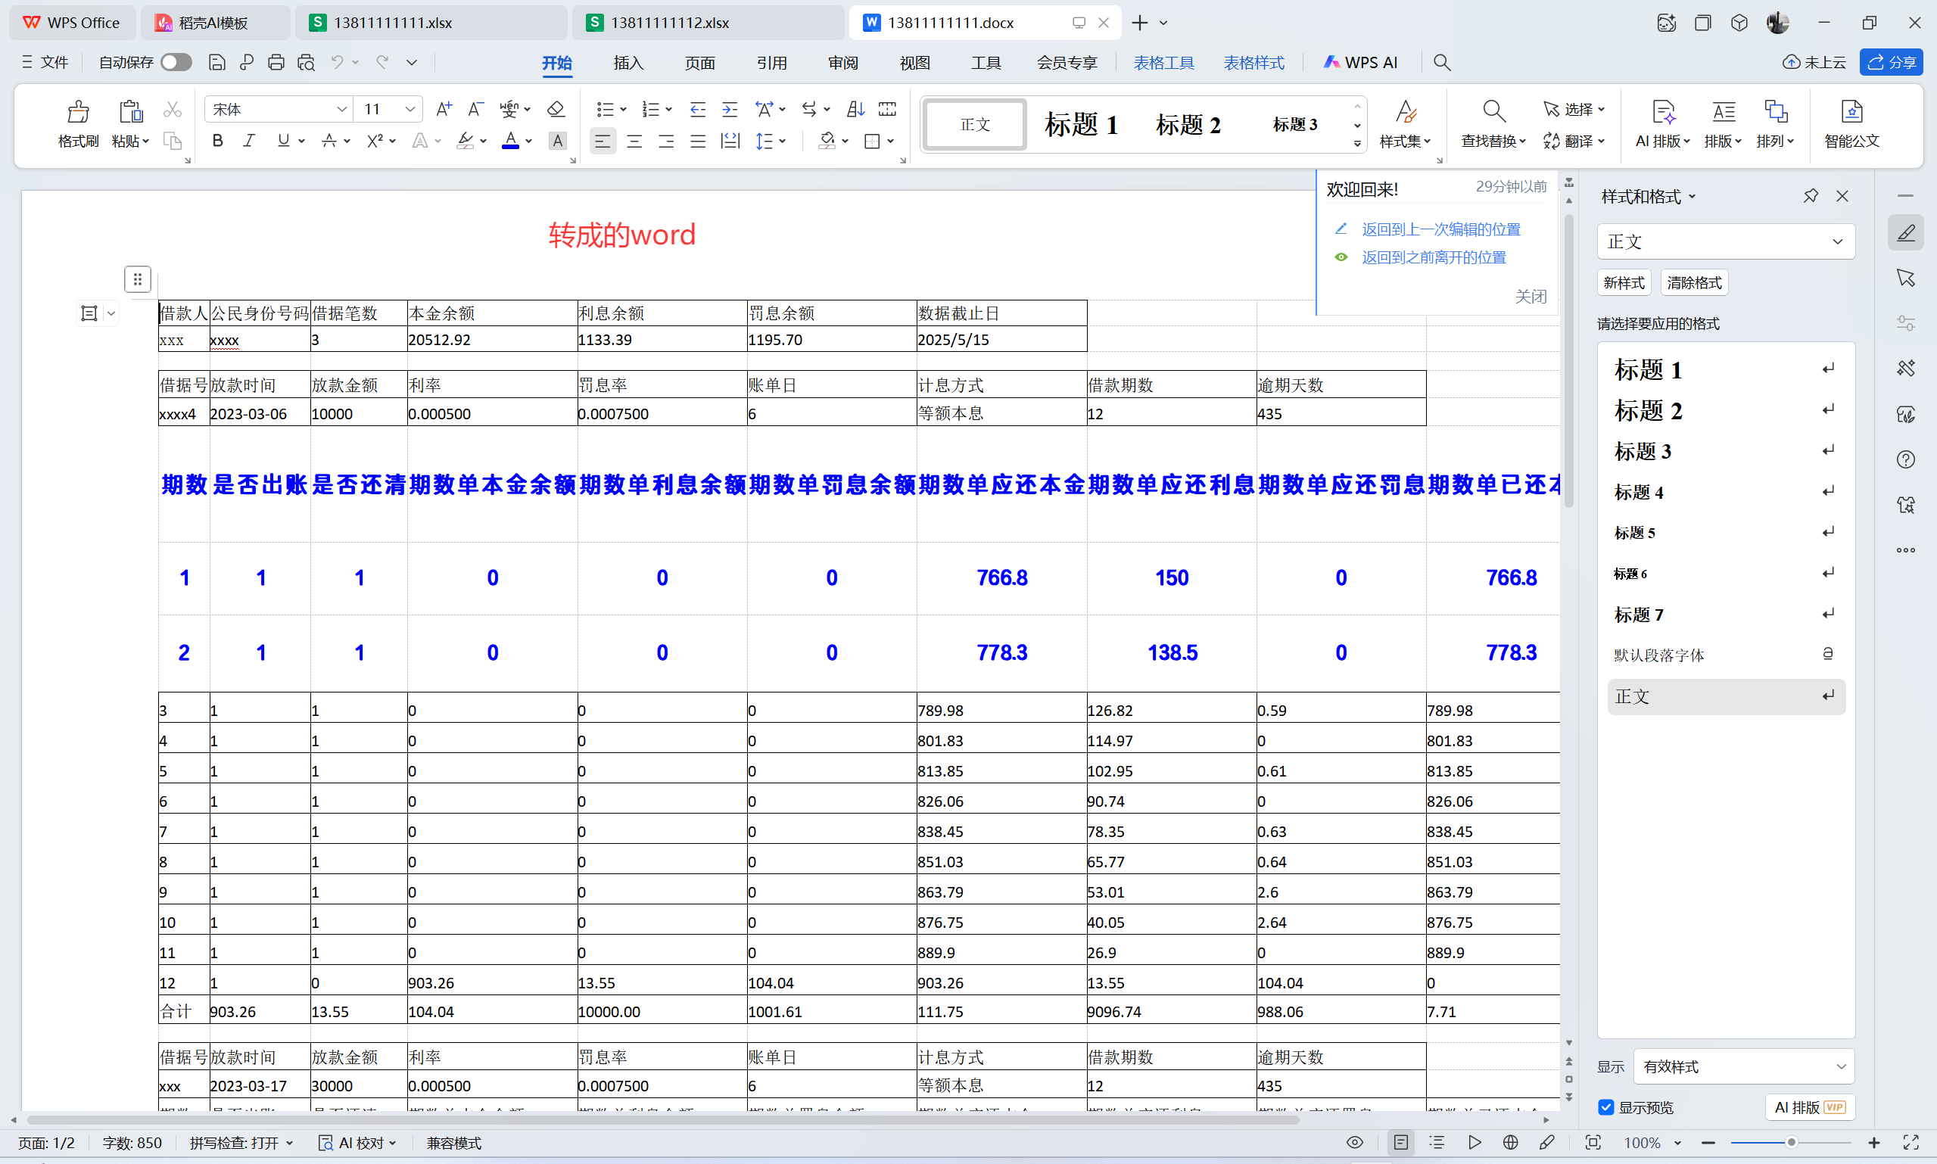Viewport: 1937px width, 1164px height.
Task: Click the print icon in quick toolbar
Action: 276,63
